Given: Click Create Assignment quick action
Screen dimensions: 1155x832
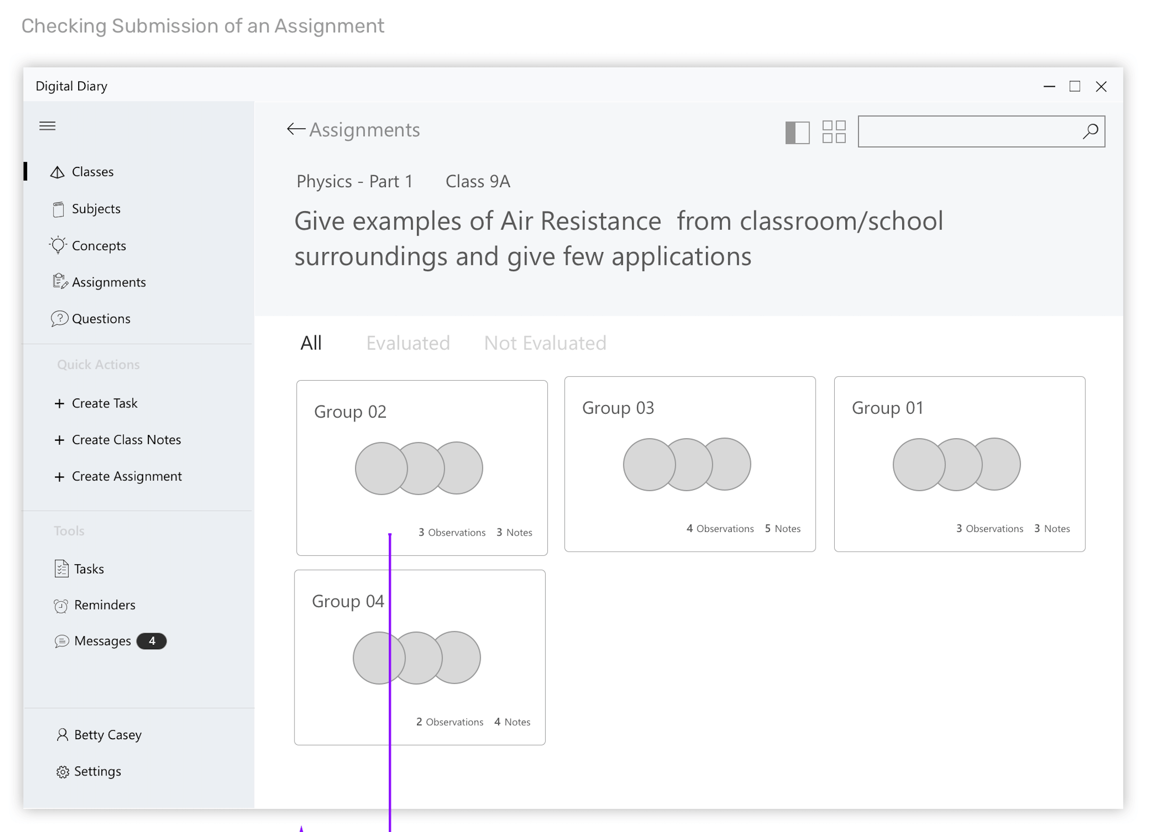Looking at the screenshot, I should tap(126, 476).
